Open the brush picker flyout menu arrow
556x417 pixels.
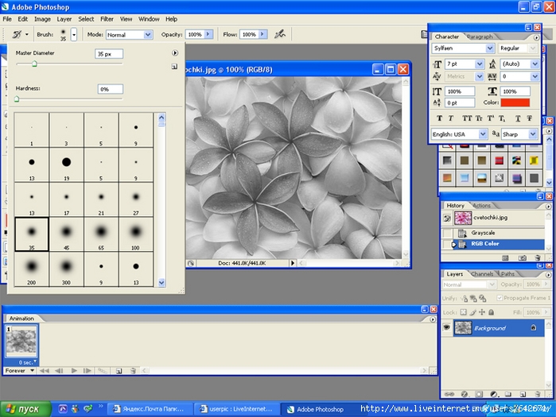tap(175, 52)
